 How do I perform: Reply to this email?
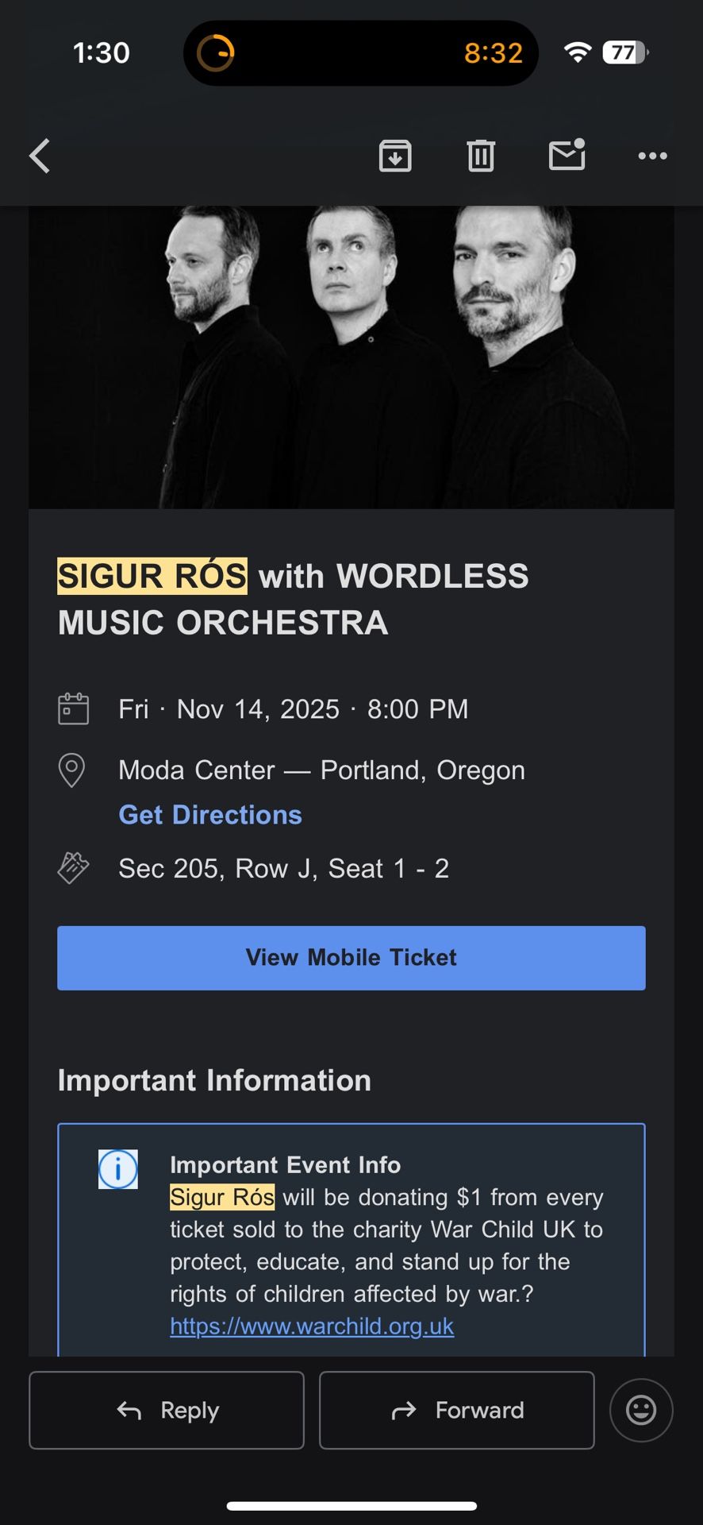click(x=167, y=1410)
